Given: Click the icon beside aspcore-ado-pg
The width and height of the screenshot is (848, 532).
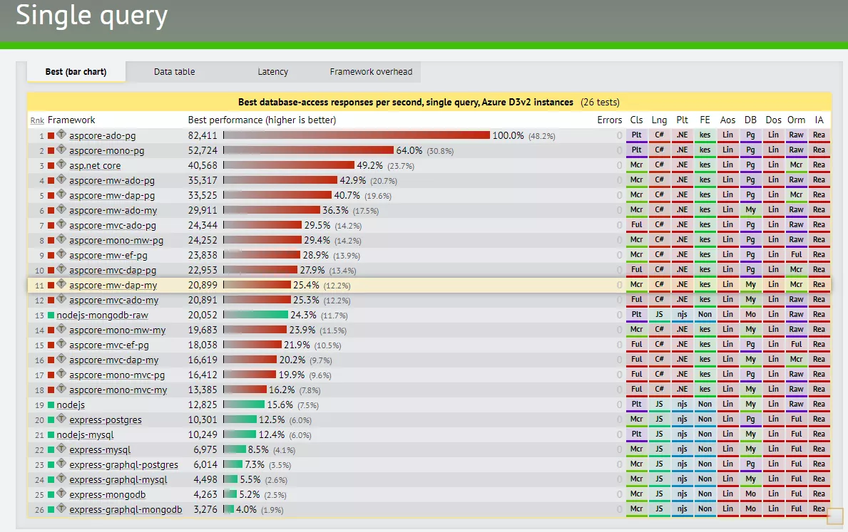Looking at the screenshot, I should pos(61,134).
